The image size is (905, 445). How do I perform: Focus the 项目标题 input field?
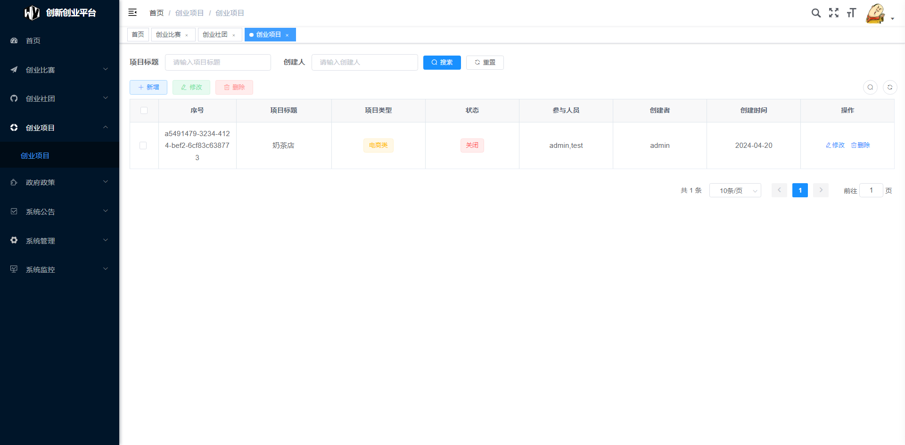point(218,62)
